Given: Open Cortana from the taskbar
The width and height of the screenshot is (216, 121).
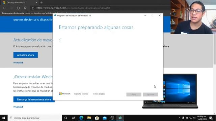Looking at the screenshot, I should 66,118.
